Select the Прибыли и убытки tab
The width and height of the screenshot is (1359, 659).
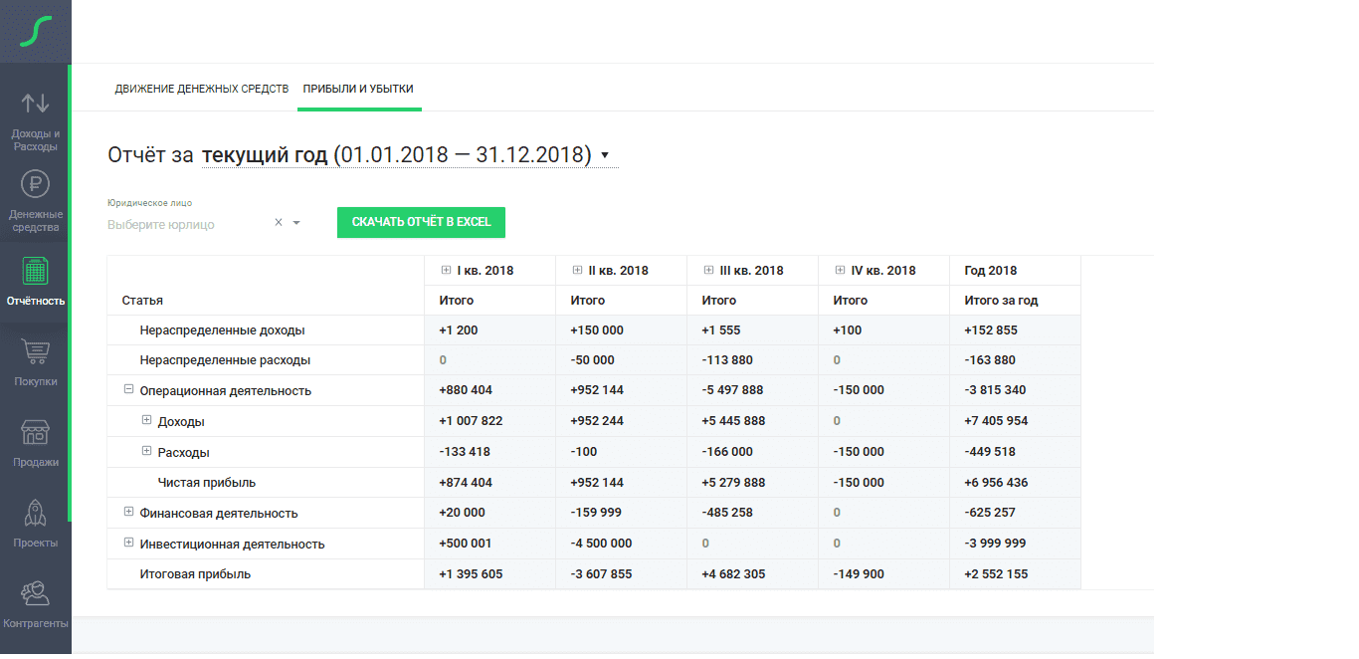358,89
